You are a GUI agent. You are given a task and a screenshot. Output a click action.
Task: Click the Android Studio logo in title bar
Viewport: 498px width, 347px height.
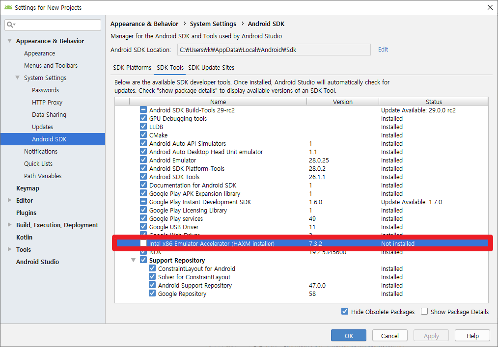tap(8, 7)
